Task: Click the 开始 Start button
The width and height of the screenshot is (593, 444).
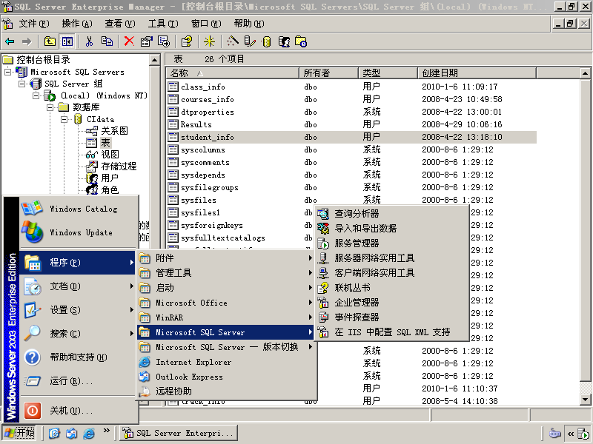Action: tap(20, 433)
